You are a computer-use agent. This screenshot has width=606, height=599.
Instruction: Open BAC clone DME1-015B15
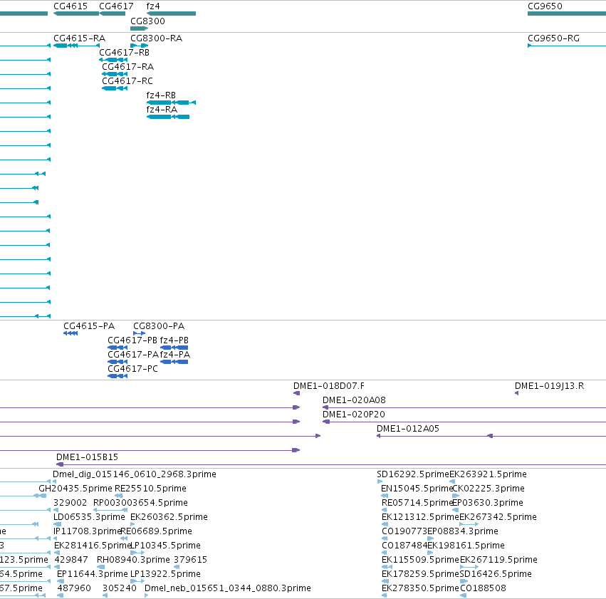pyautogui.click(x=87, y=457)
